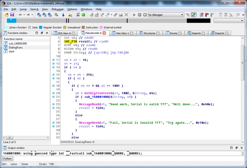Close the Pseudocode-A tab
Screen dimensions: 247x168
click(104, 33)
